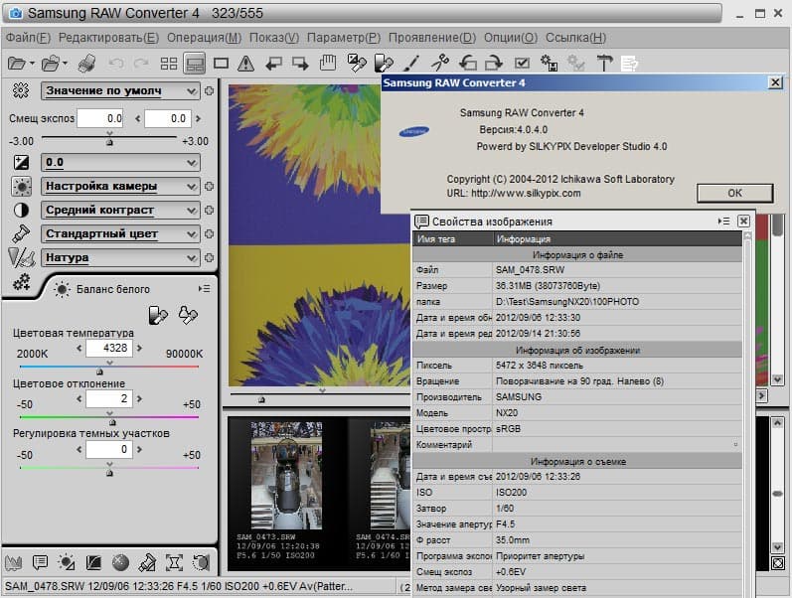Screen dimensions: 792x598
Task: Click the printer icon in toolbar
Action: (87, 63)
